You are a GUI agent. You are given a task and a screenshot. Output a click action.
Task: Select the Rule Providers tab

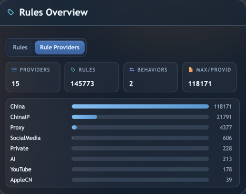60,47
